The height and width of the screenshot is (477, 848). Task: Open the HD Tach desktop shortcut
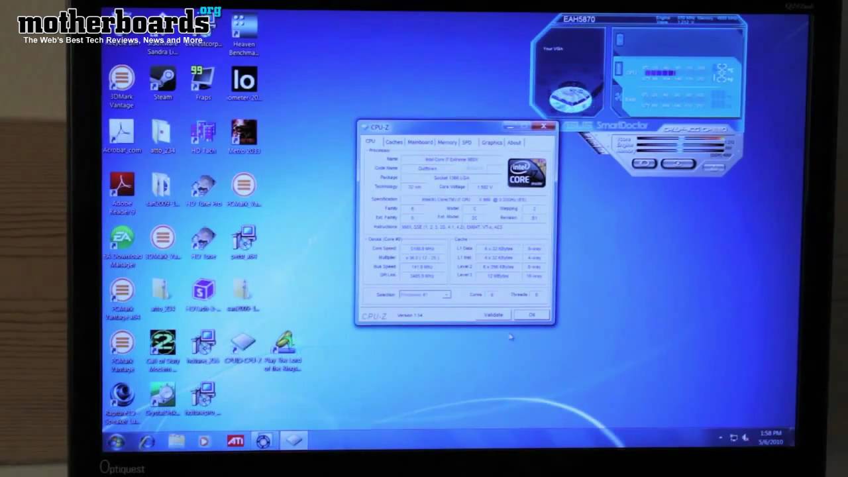[x=203, y=136]
